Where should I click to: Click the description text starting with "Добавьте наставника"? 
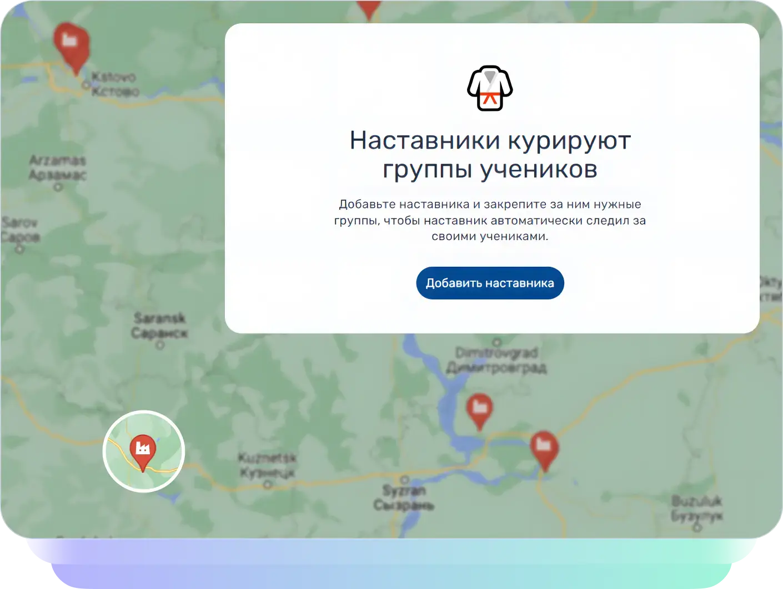point(490,220)
